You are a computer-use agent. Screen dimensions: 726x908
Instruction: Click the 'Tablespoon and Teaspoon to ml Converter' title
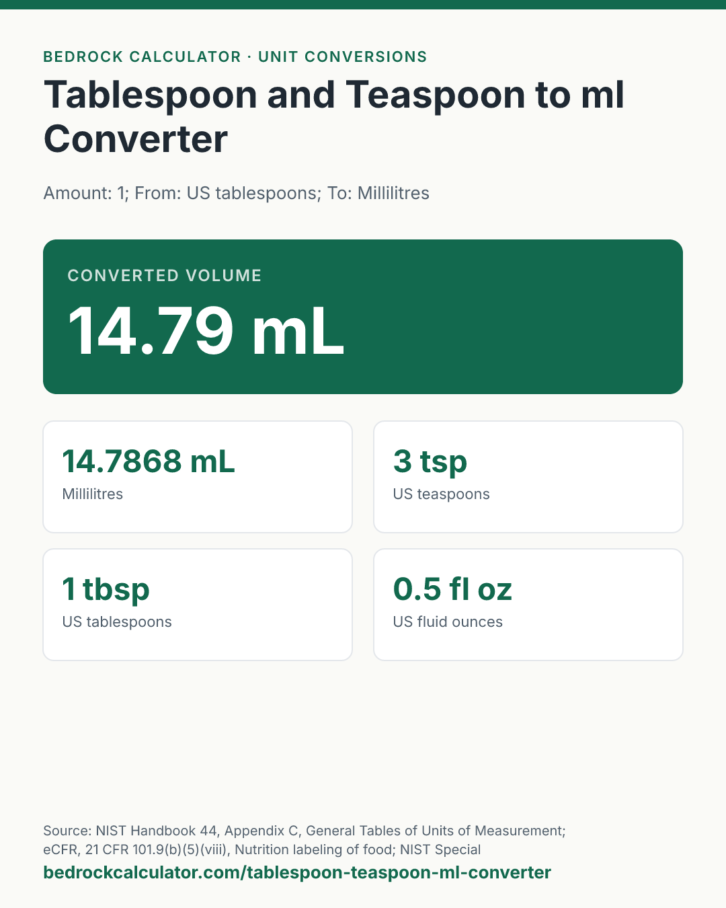(x=334, y=116)
